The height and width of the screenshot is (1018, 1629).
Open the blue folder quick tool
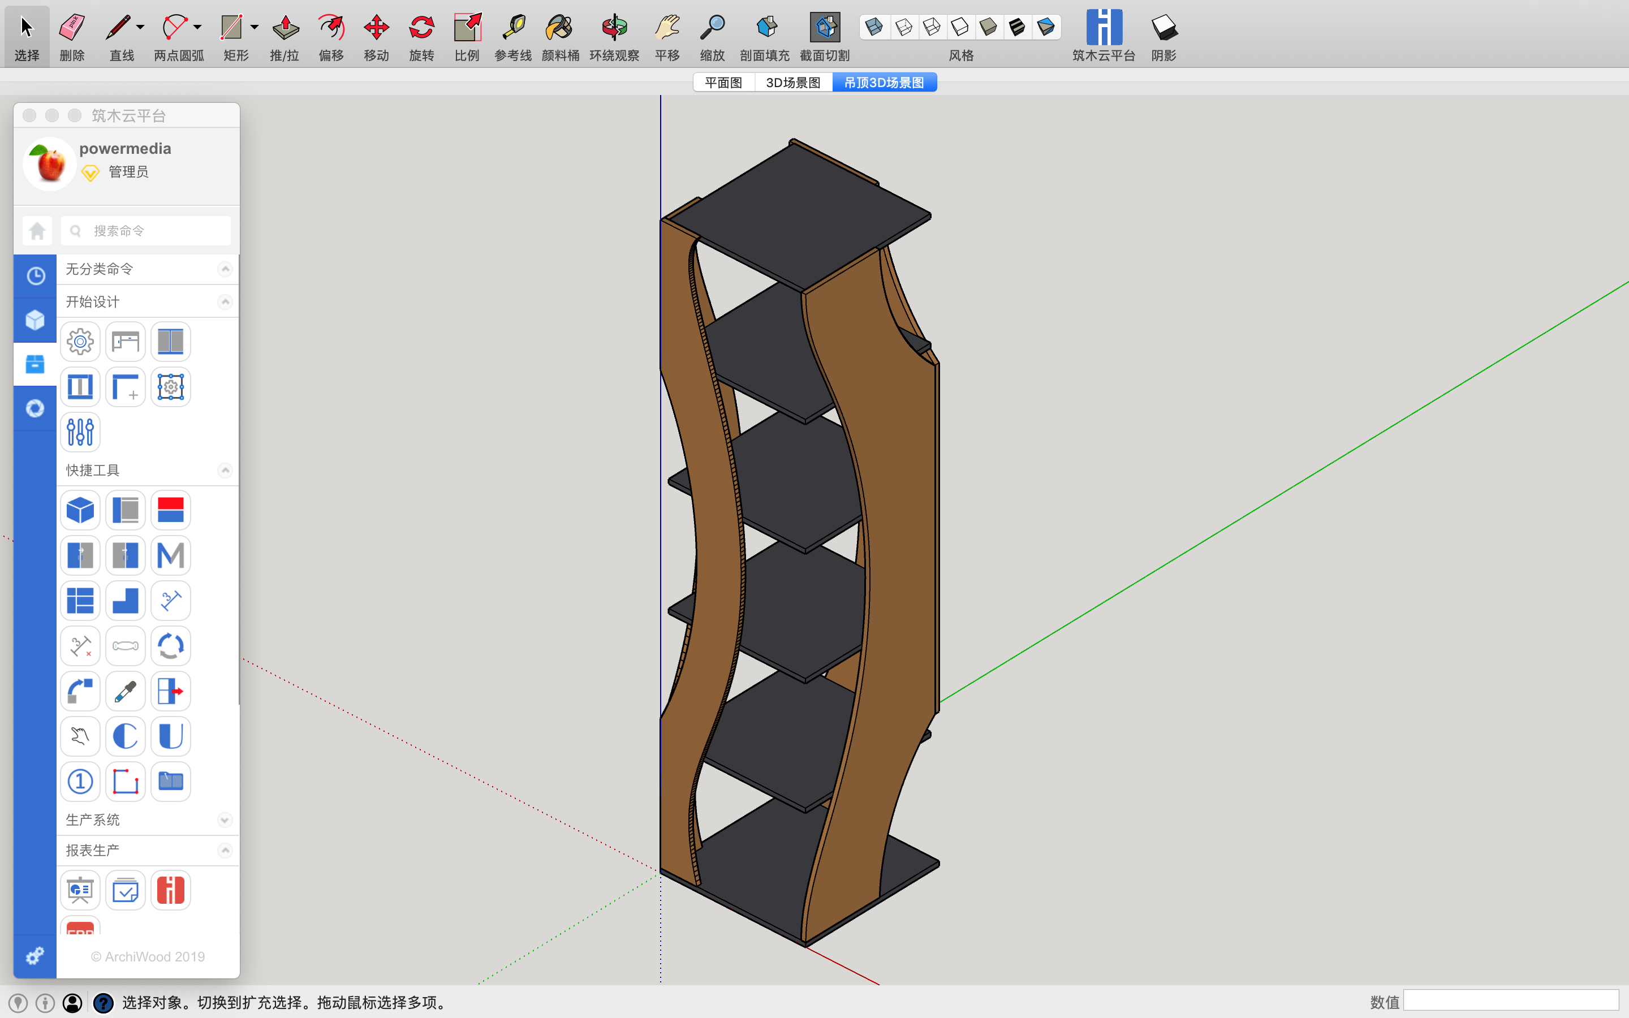(170, 782)
